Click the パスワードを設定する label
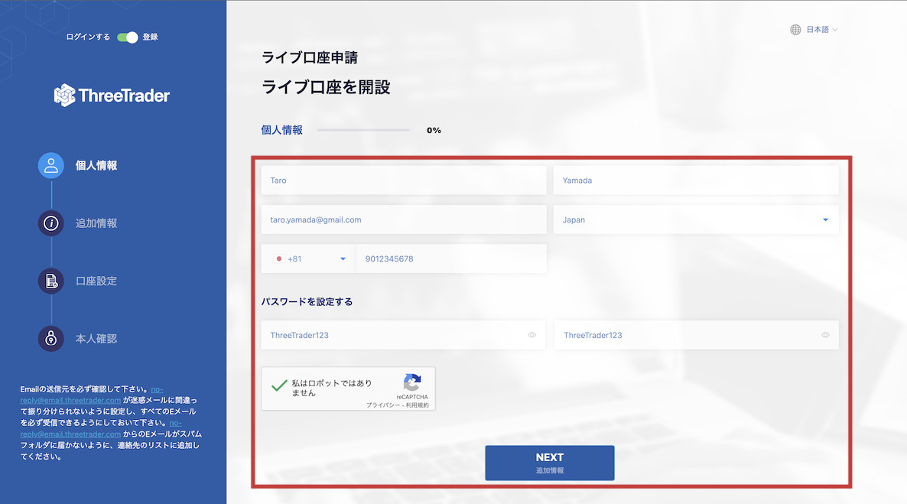This screenshot has height=504, width=907. tap(307, 302)
